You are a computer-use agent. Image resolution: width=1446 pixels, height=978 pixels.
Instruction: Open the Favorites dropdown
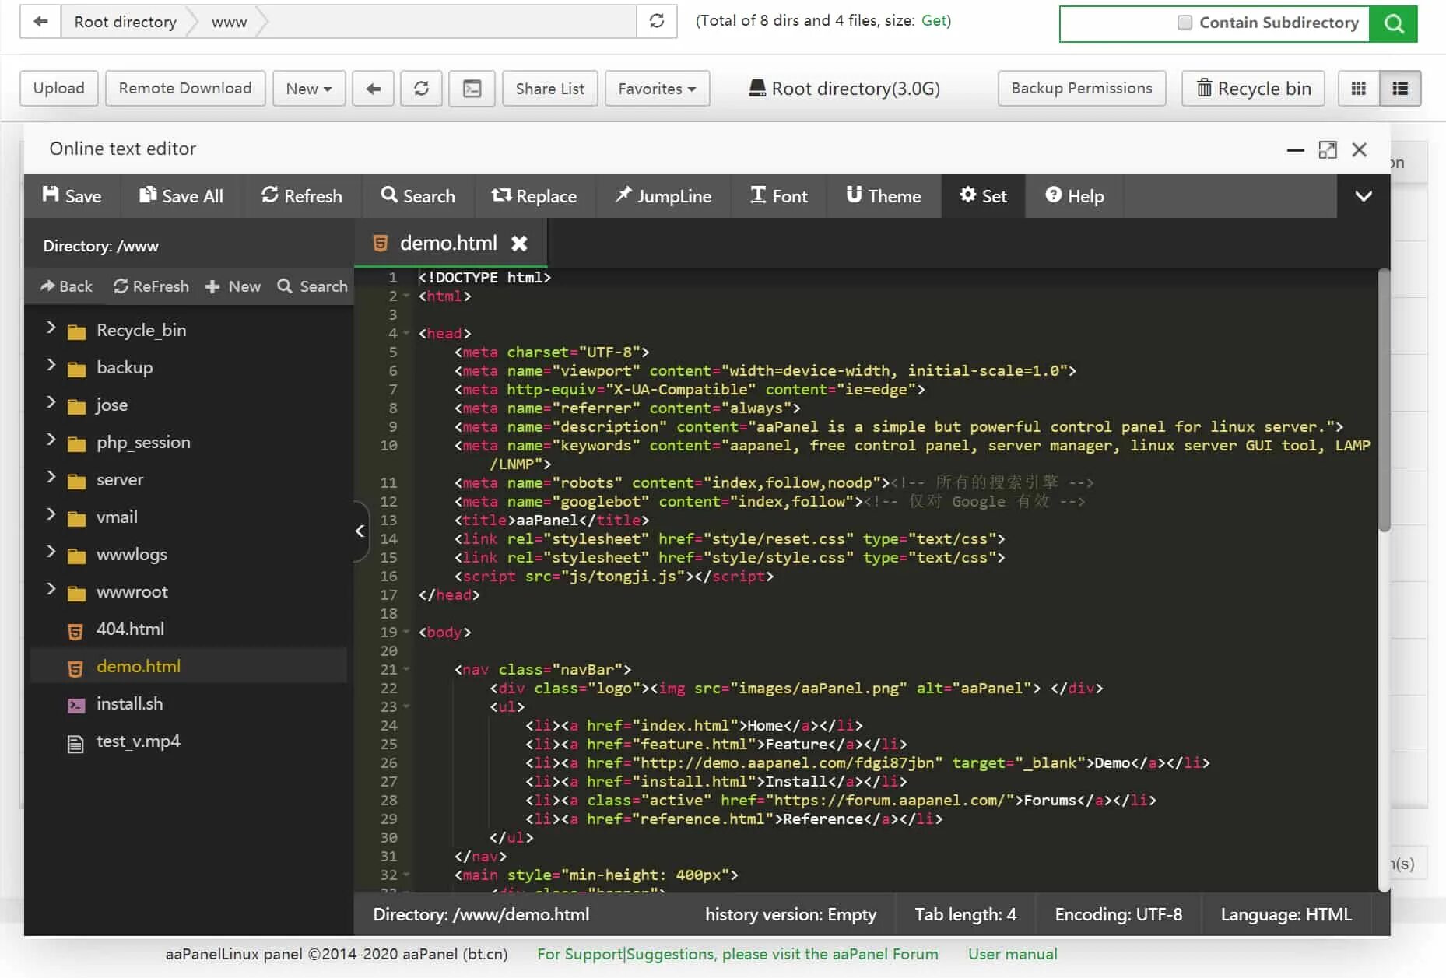[x=657, y=89]
